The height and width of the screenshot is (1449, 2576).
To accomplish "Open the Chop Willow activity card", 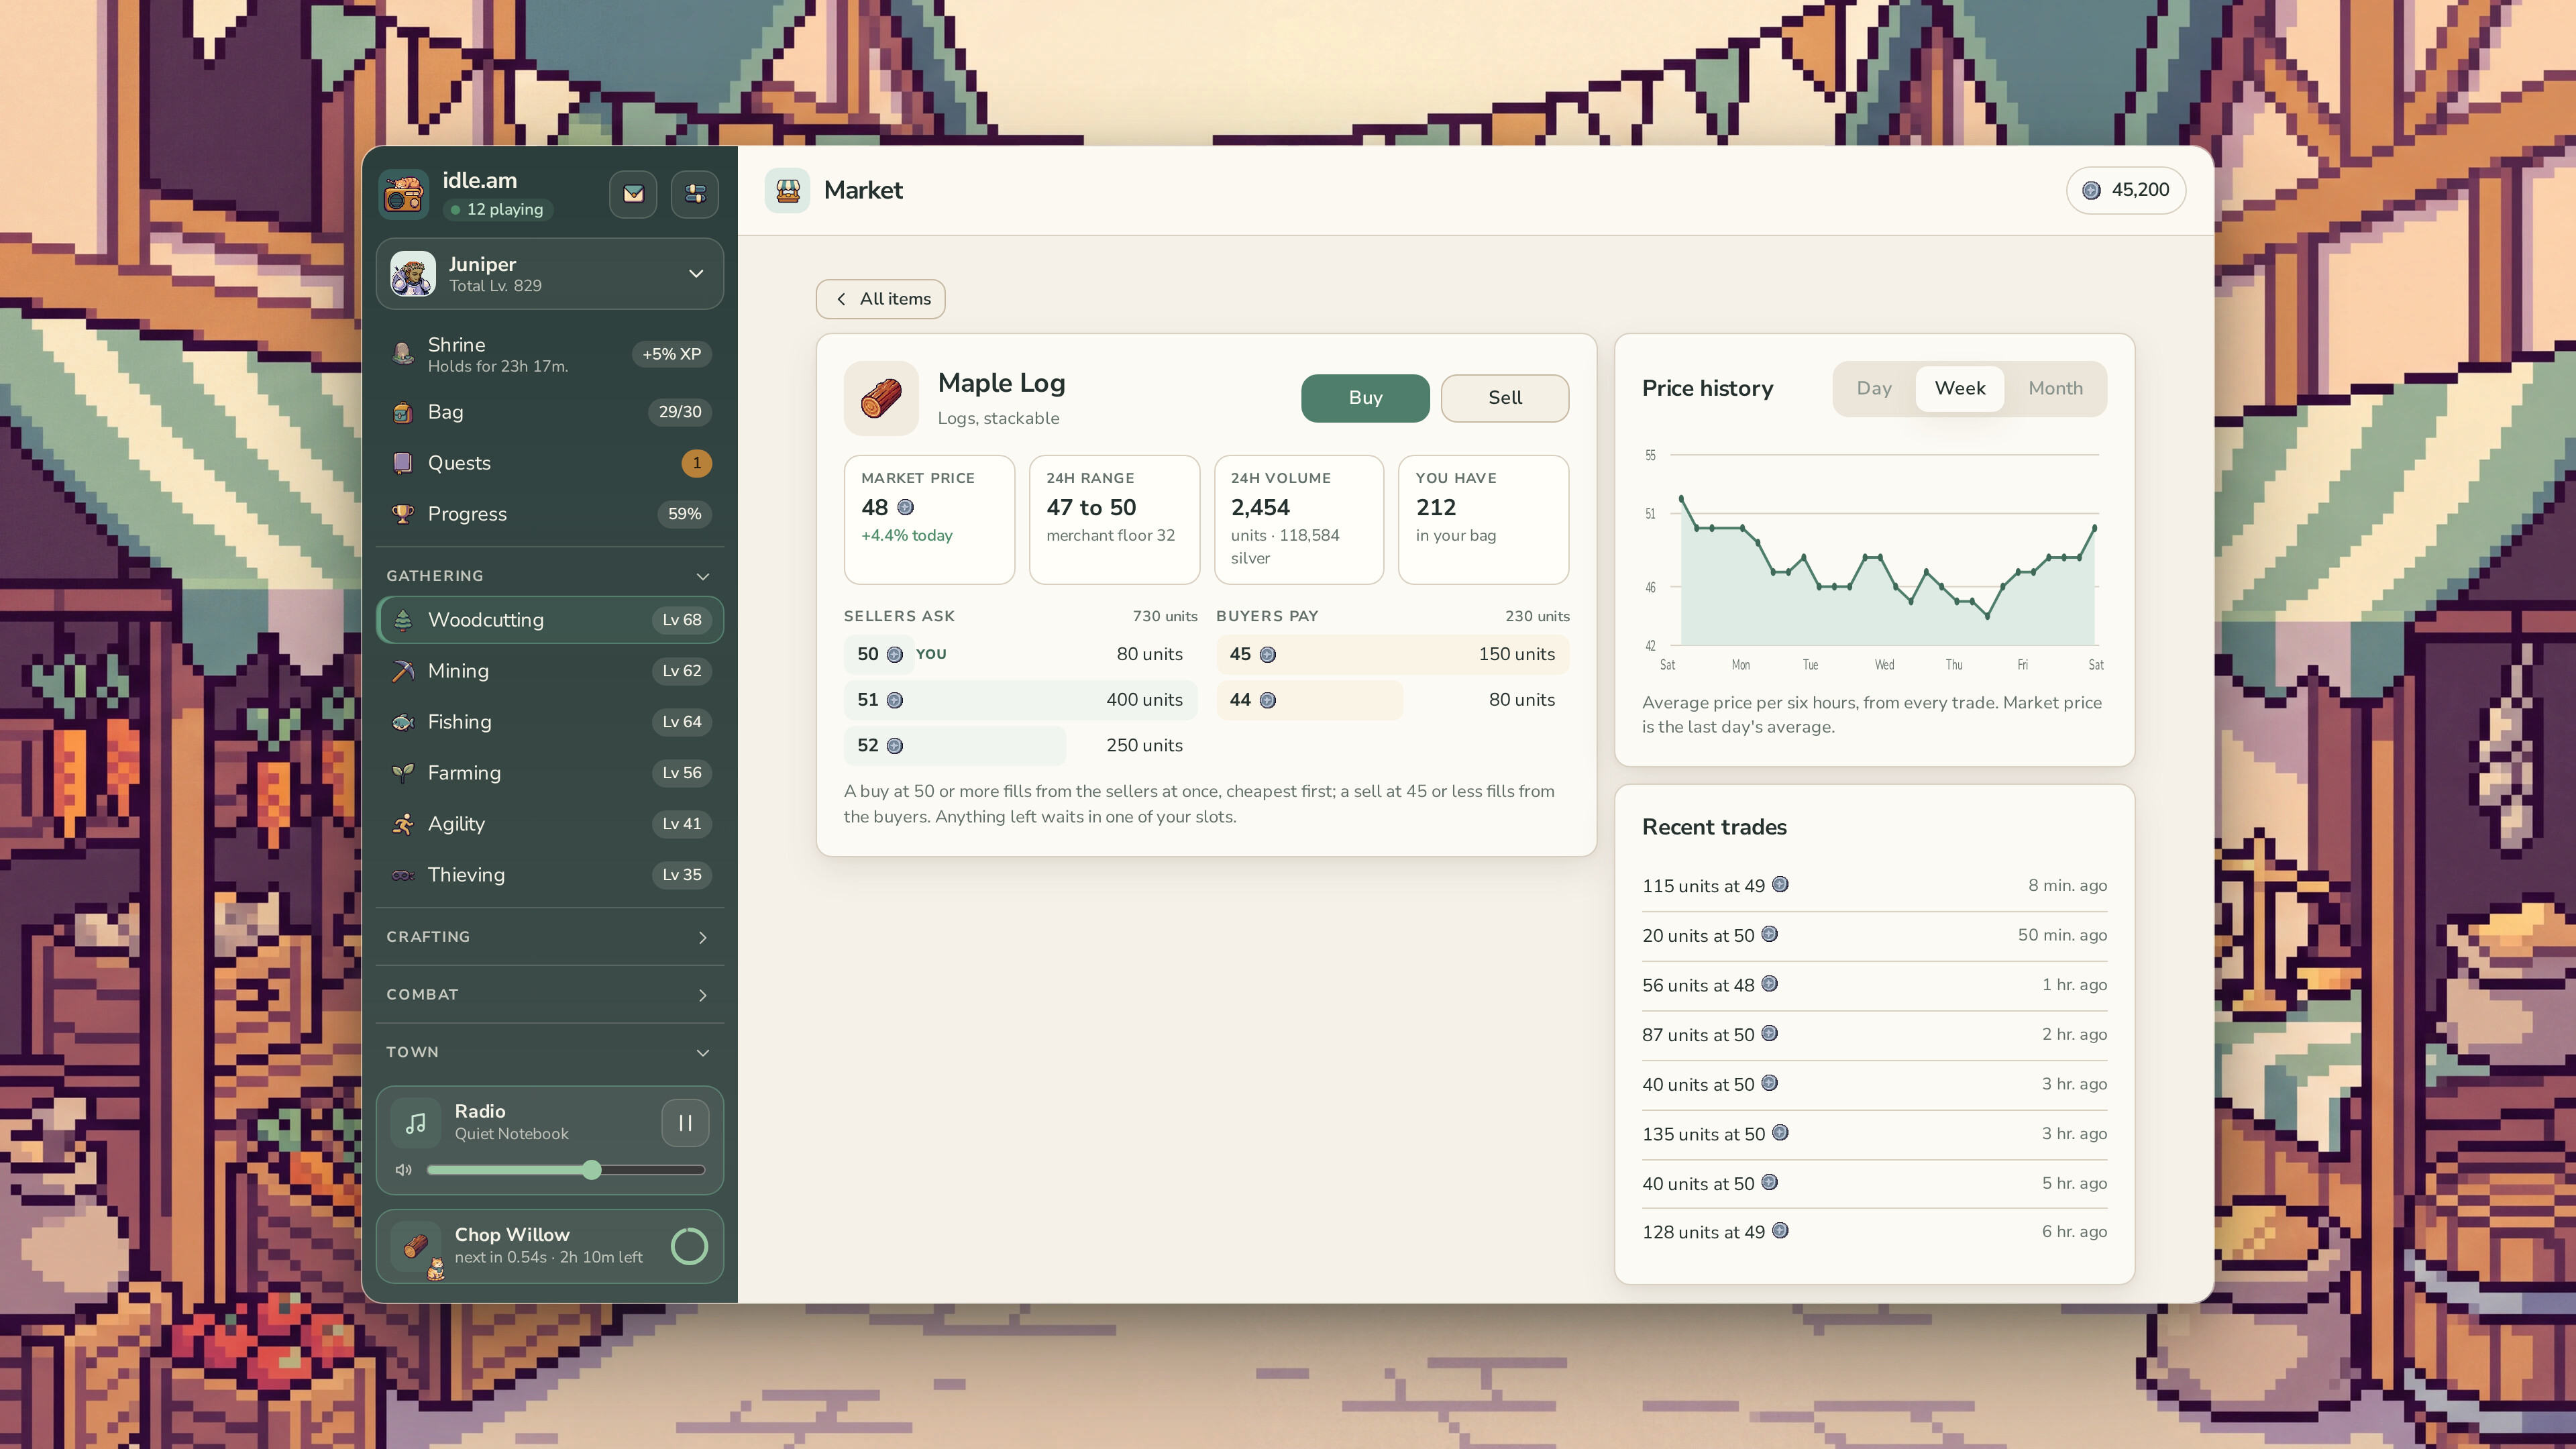I will pyautogui.click(x=549, y=1246).
